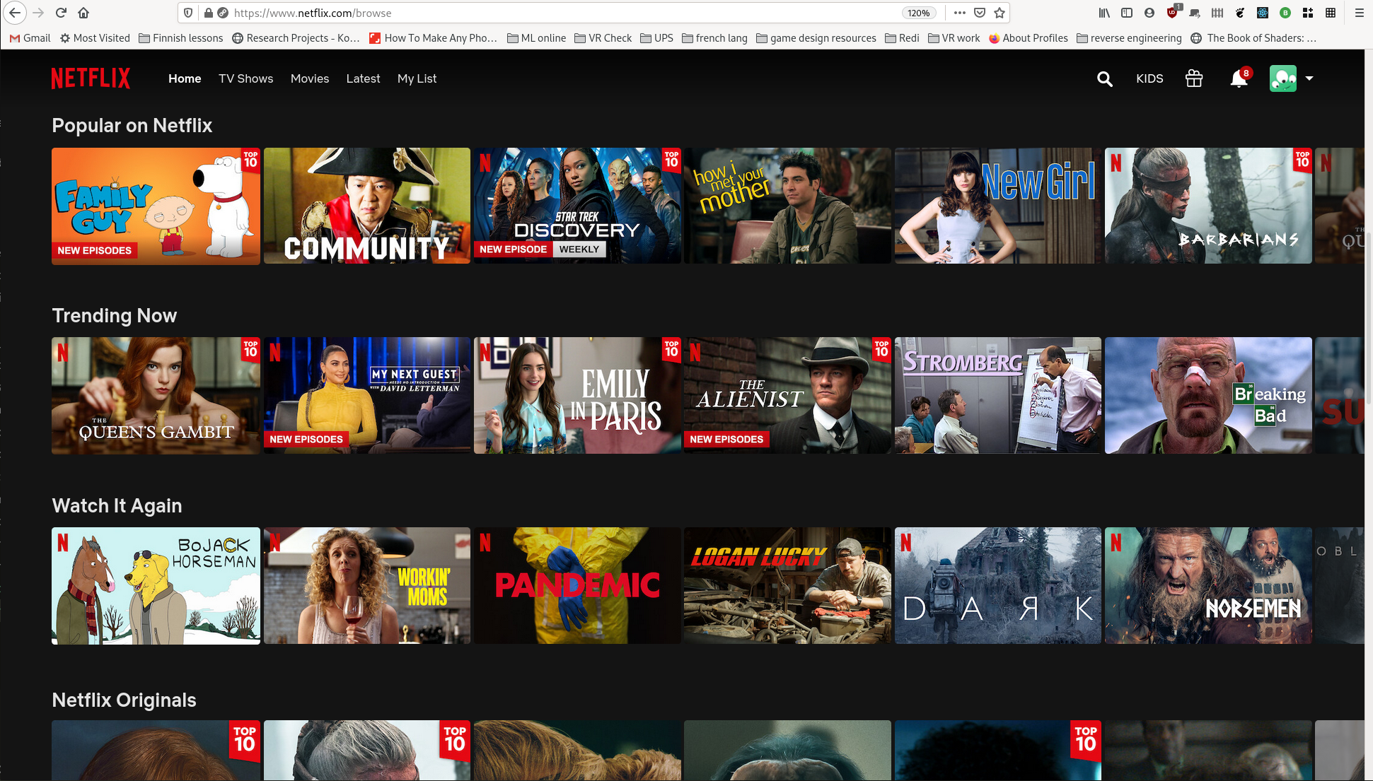Open the Barbarians thumbnail

[1208, 206]
